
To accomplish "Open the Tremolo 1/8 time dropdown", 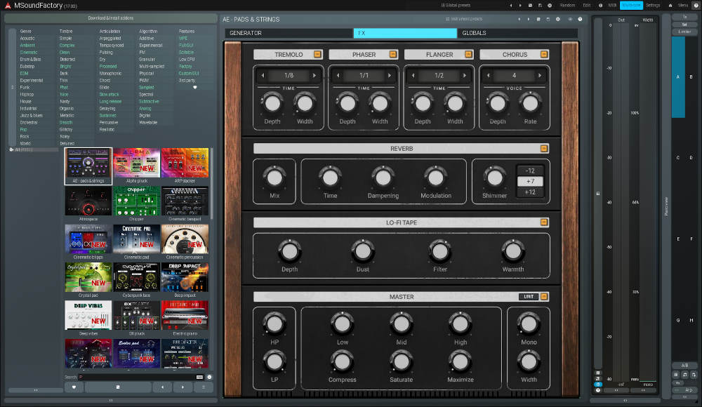I will click(x=288, y=75).
